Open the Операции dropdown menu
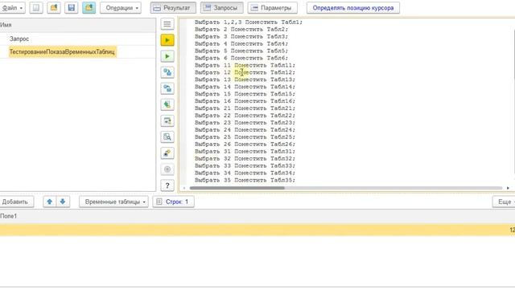 [x=121, y=7]
